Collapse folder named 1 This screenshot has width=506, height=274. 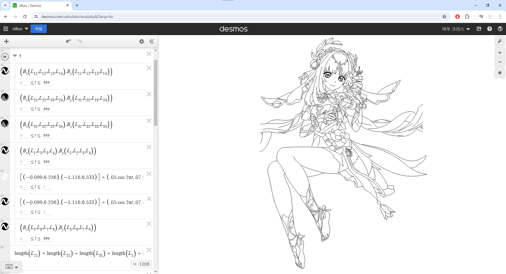pos(15,56)
